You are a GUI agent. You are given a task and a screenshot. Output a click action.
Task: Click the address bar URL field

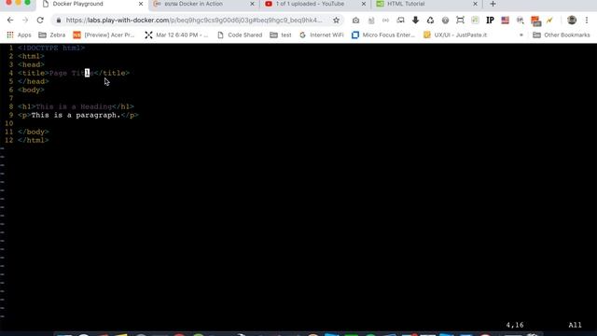tap(194, 21)
